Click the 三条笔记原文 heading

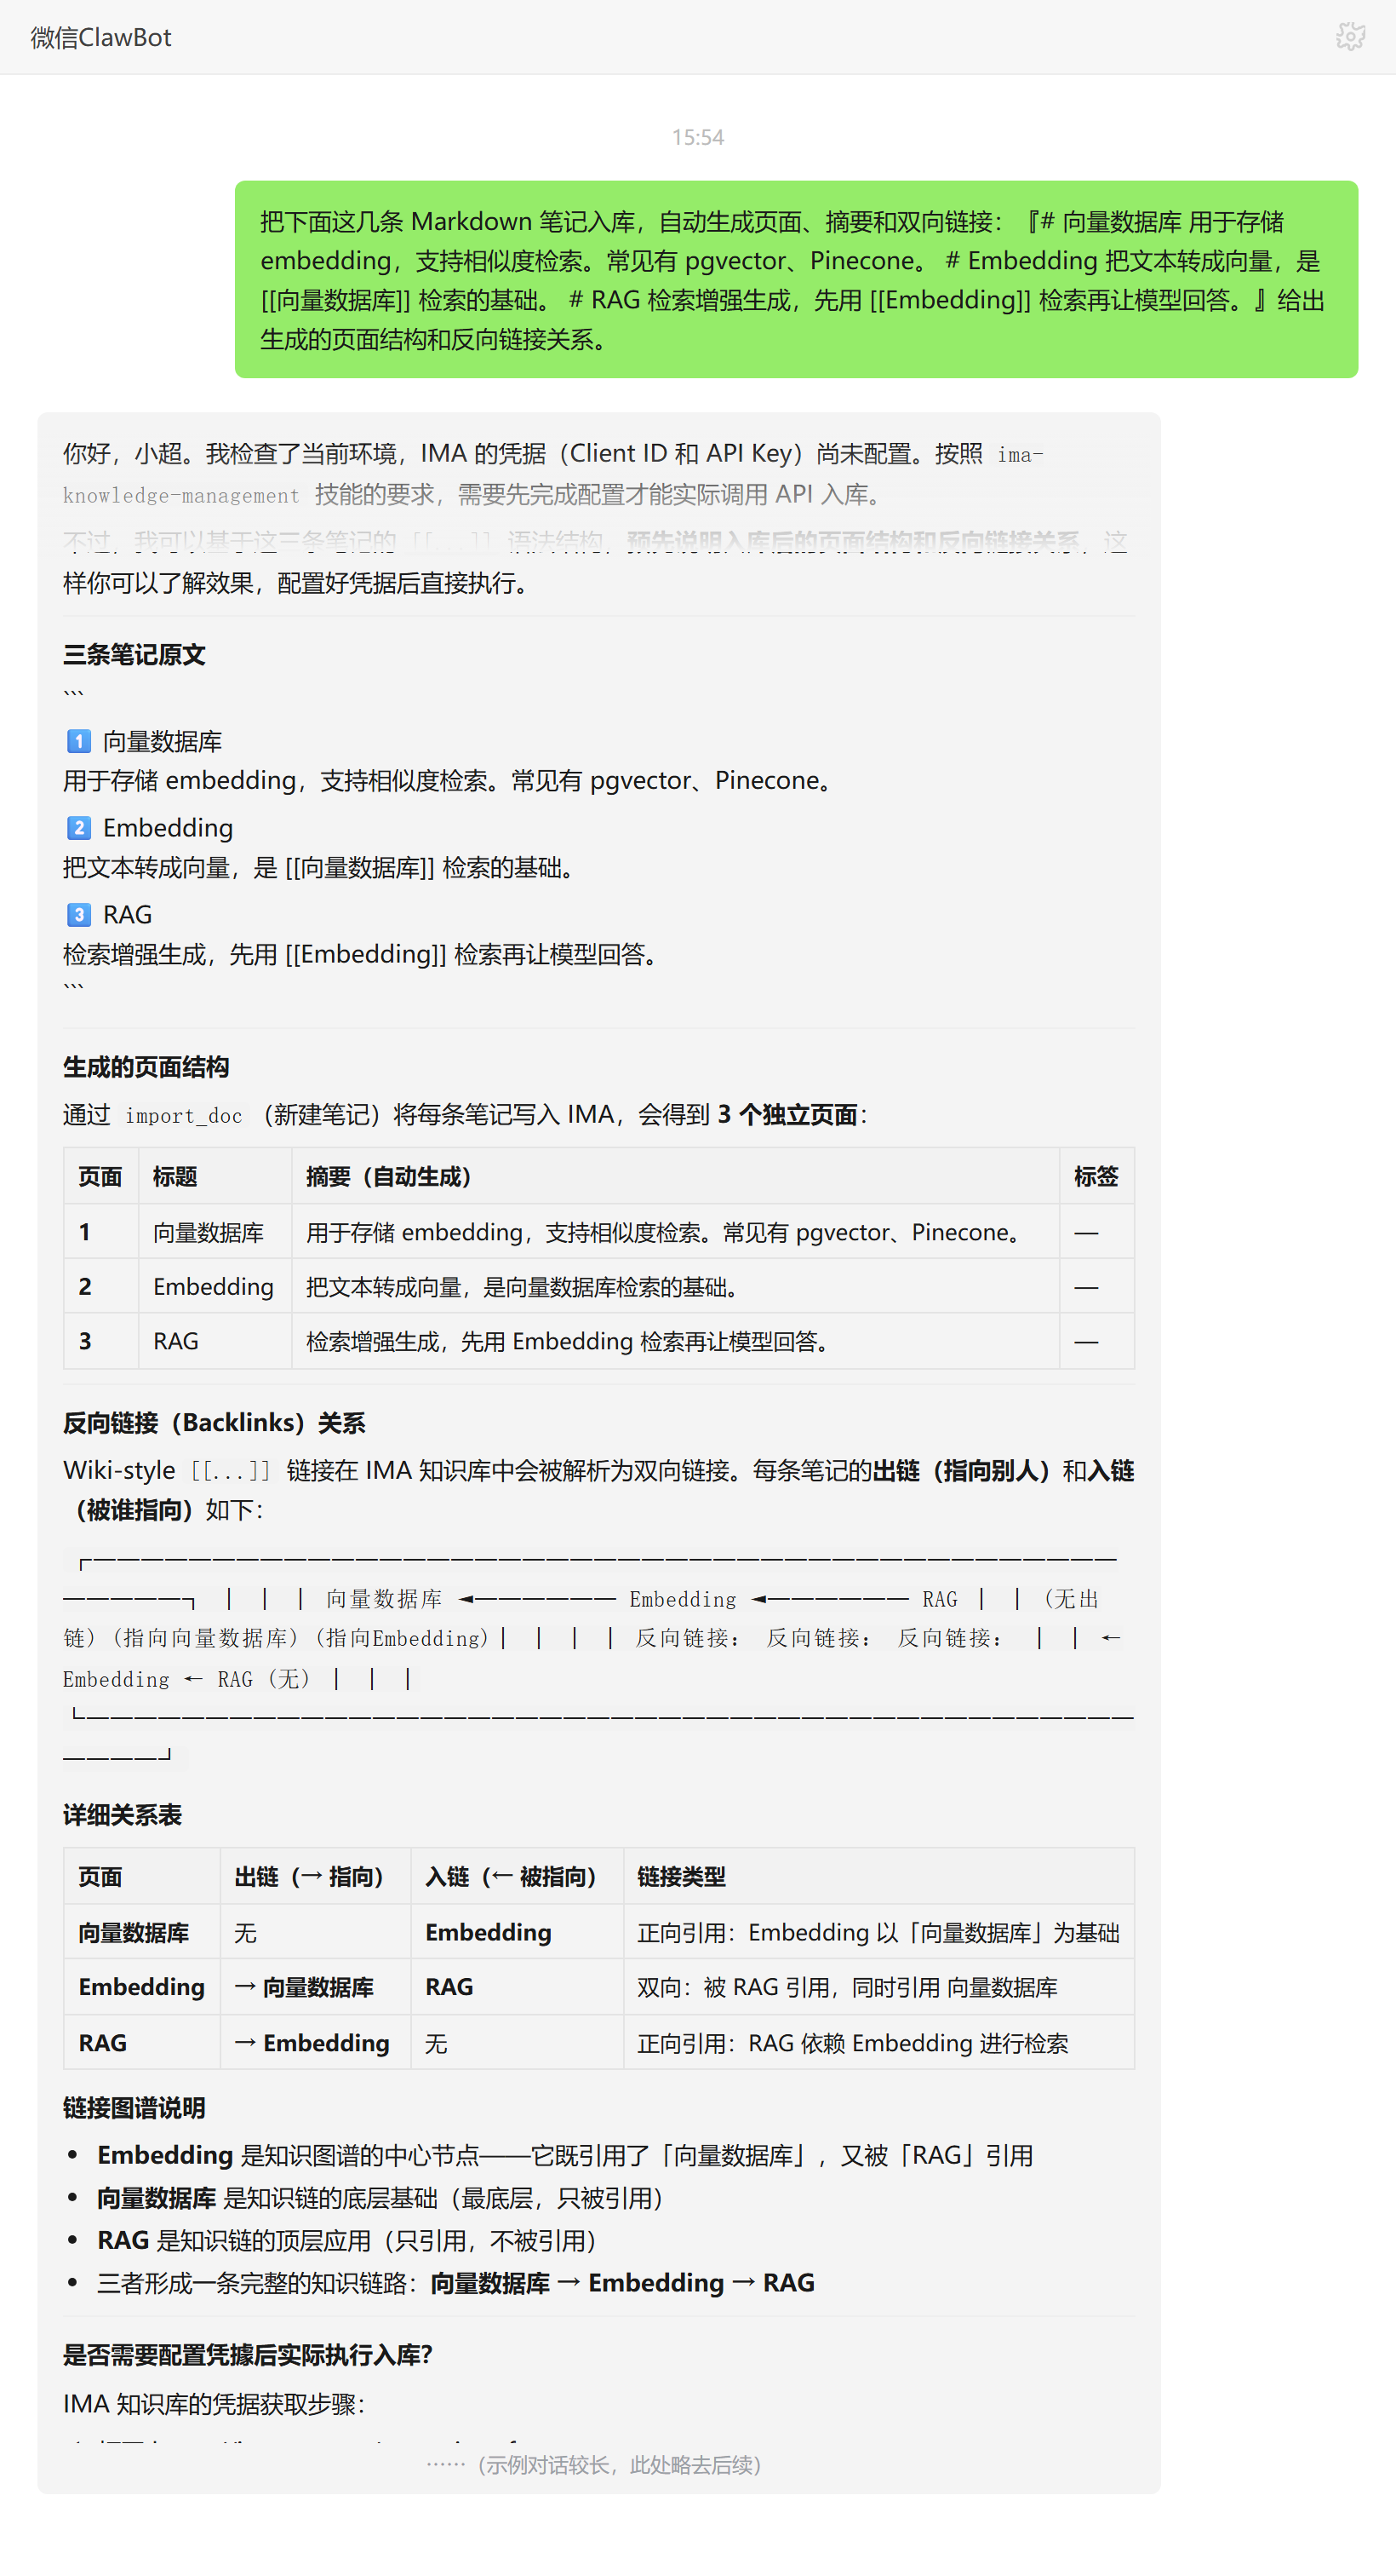click(x=134, y=655)
